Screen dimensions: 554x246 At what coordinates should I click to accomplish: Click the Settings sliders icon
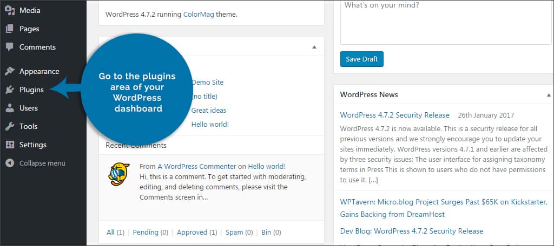point(10,145)
